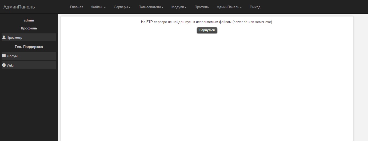
Task: Expand the Модули dropdown caret
Action: click(x=186, y=7)
